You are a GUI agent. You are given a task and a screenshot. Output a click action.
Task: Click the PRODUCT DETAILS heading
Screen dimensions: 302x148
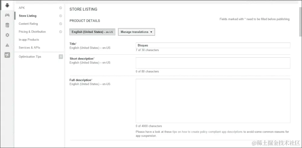point(85,21)
